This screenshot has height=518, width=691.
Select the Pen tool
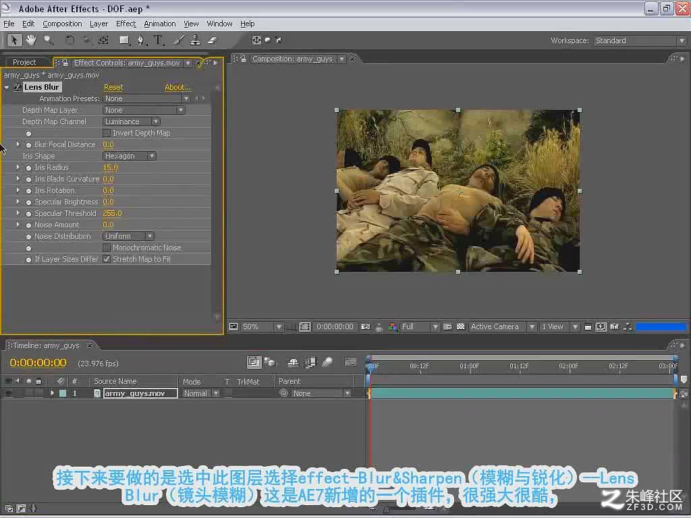141,40
